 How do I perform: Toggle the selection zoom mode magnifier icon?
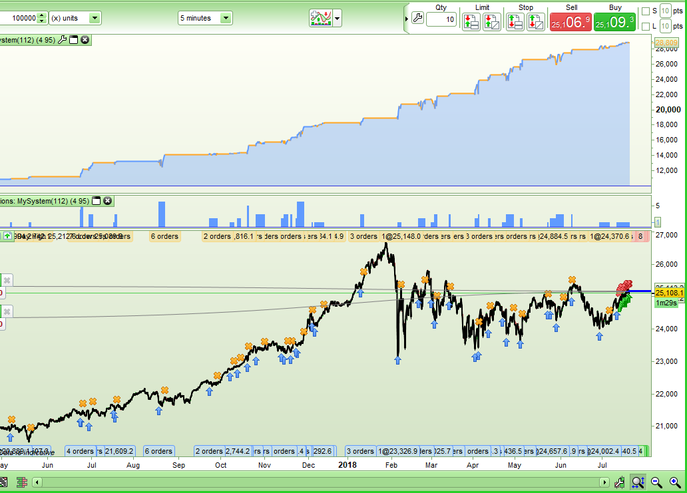coord(638,482)
